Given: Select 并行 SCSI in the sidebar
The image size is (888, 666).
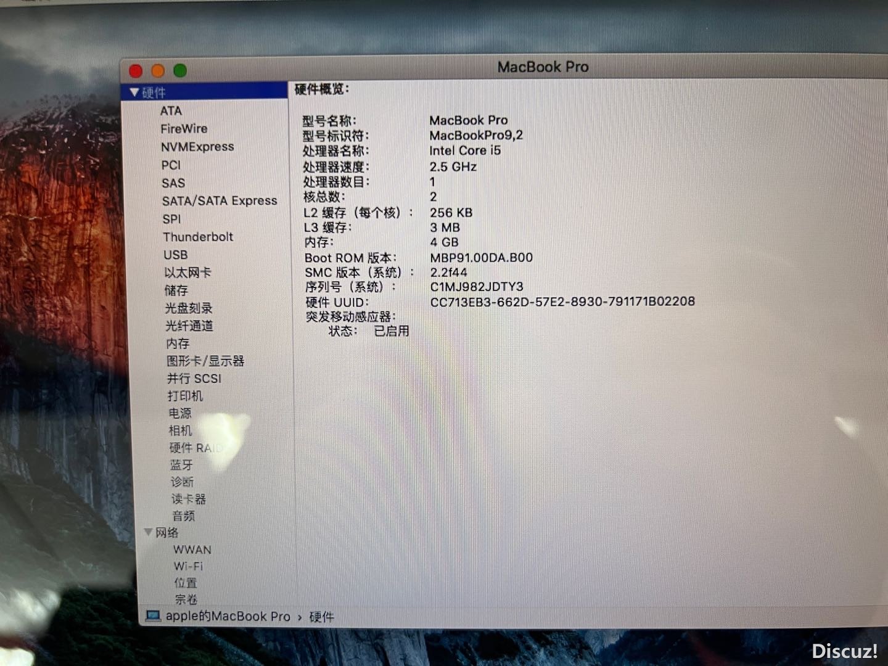Looking at the screenshot, I should tap(194, 379).
